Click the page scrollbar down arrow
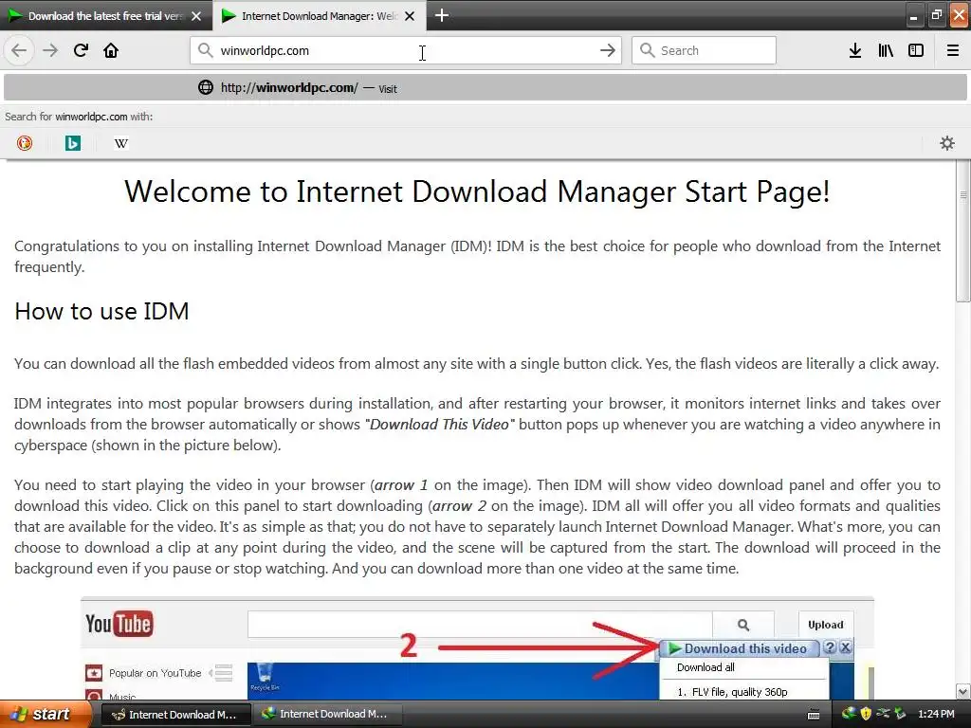971x728 pixels. pos(963,691)
